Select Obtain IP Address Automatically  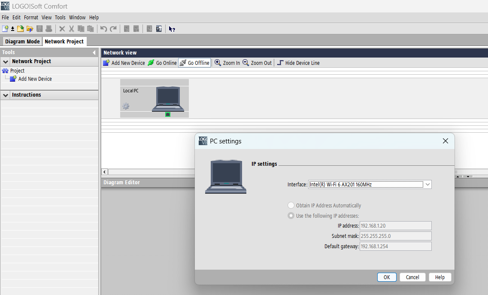tap(291, 205)
